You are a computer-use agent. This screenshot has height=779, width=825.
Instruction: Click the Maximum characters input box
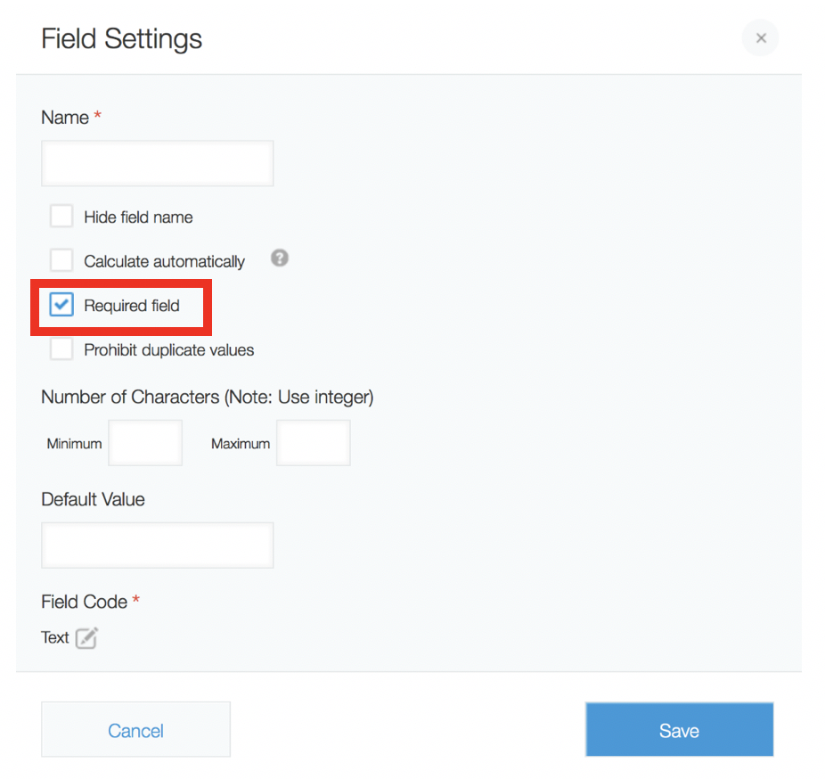pyautogui.click(x=313, y=443)
